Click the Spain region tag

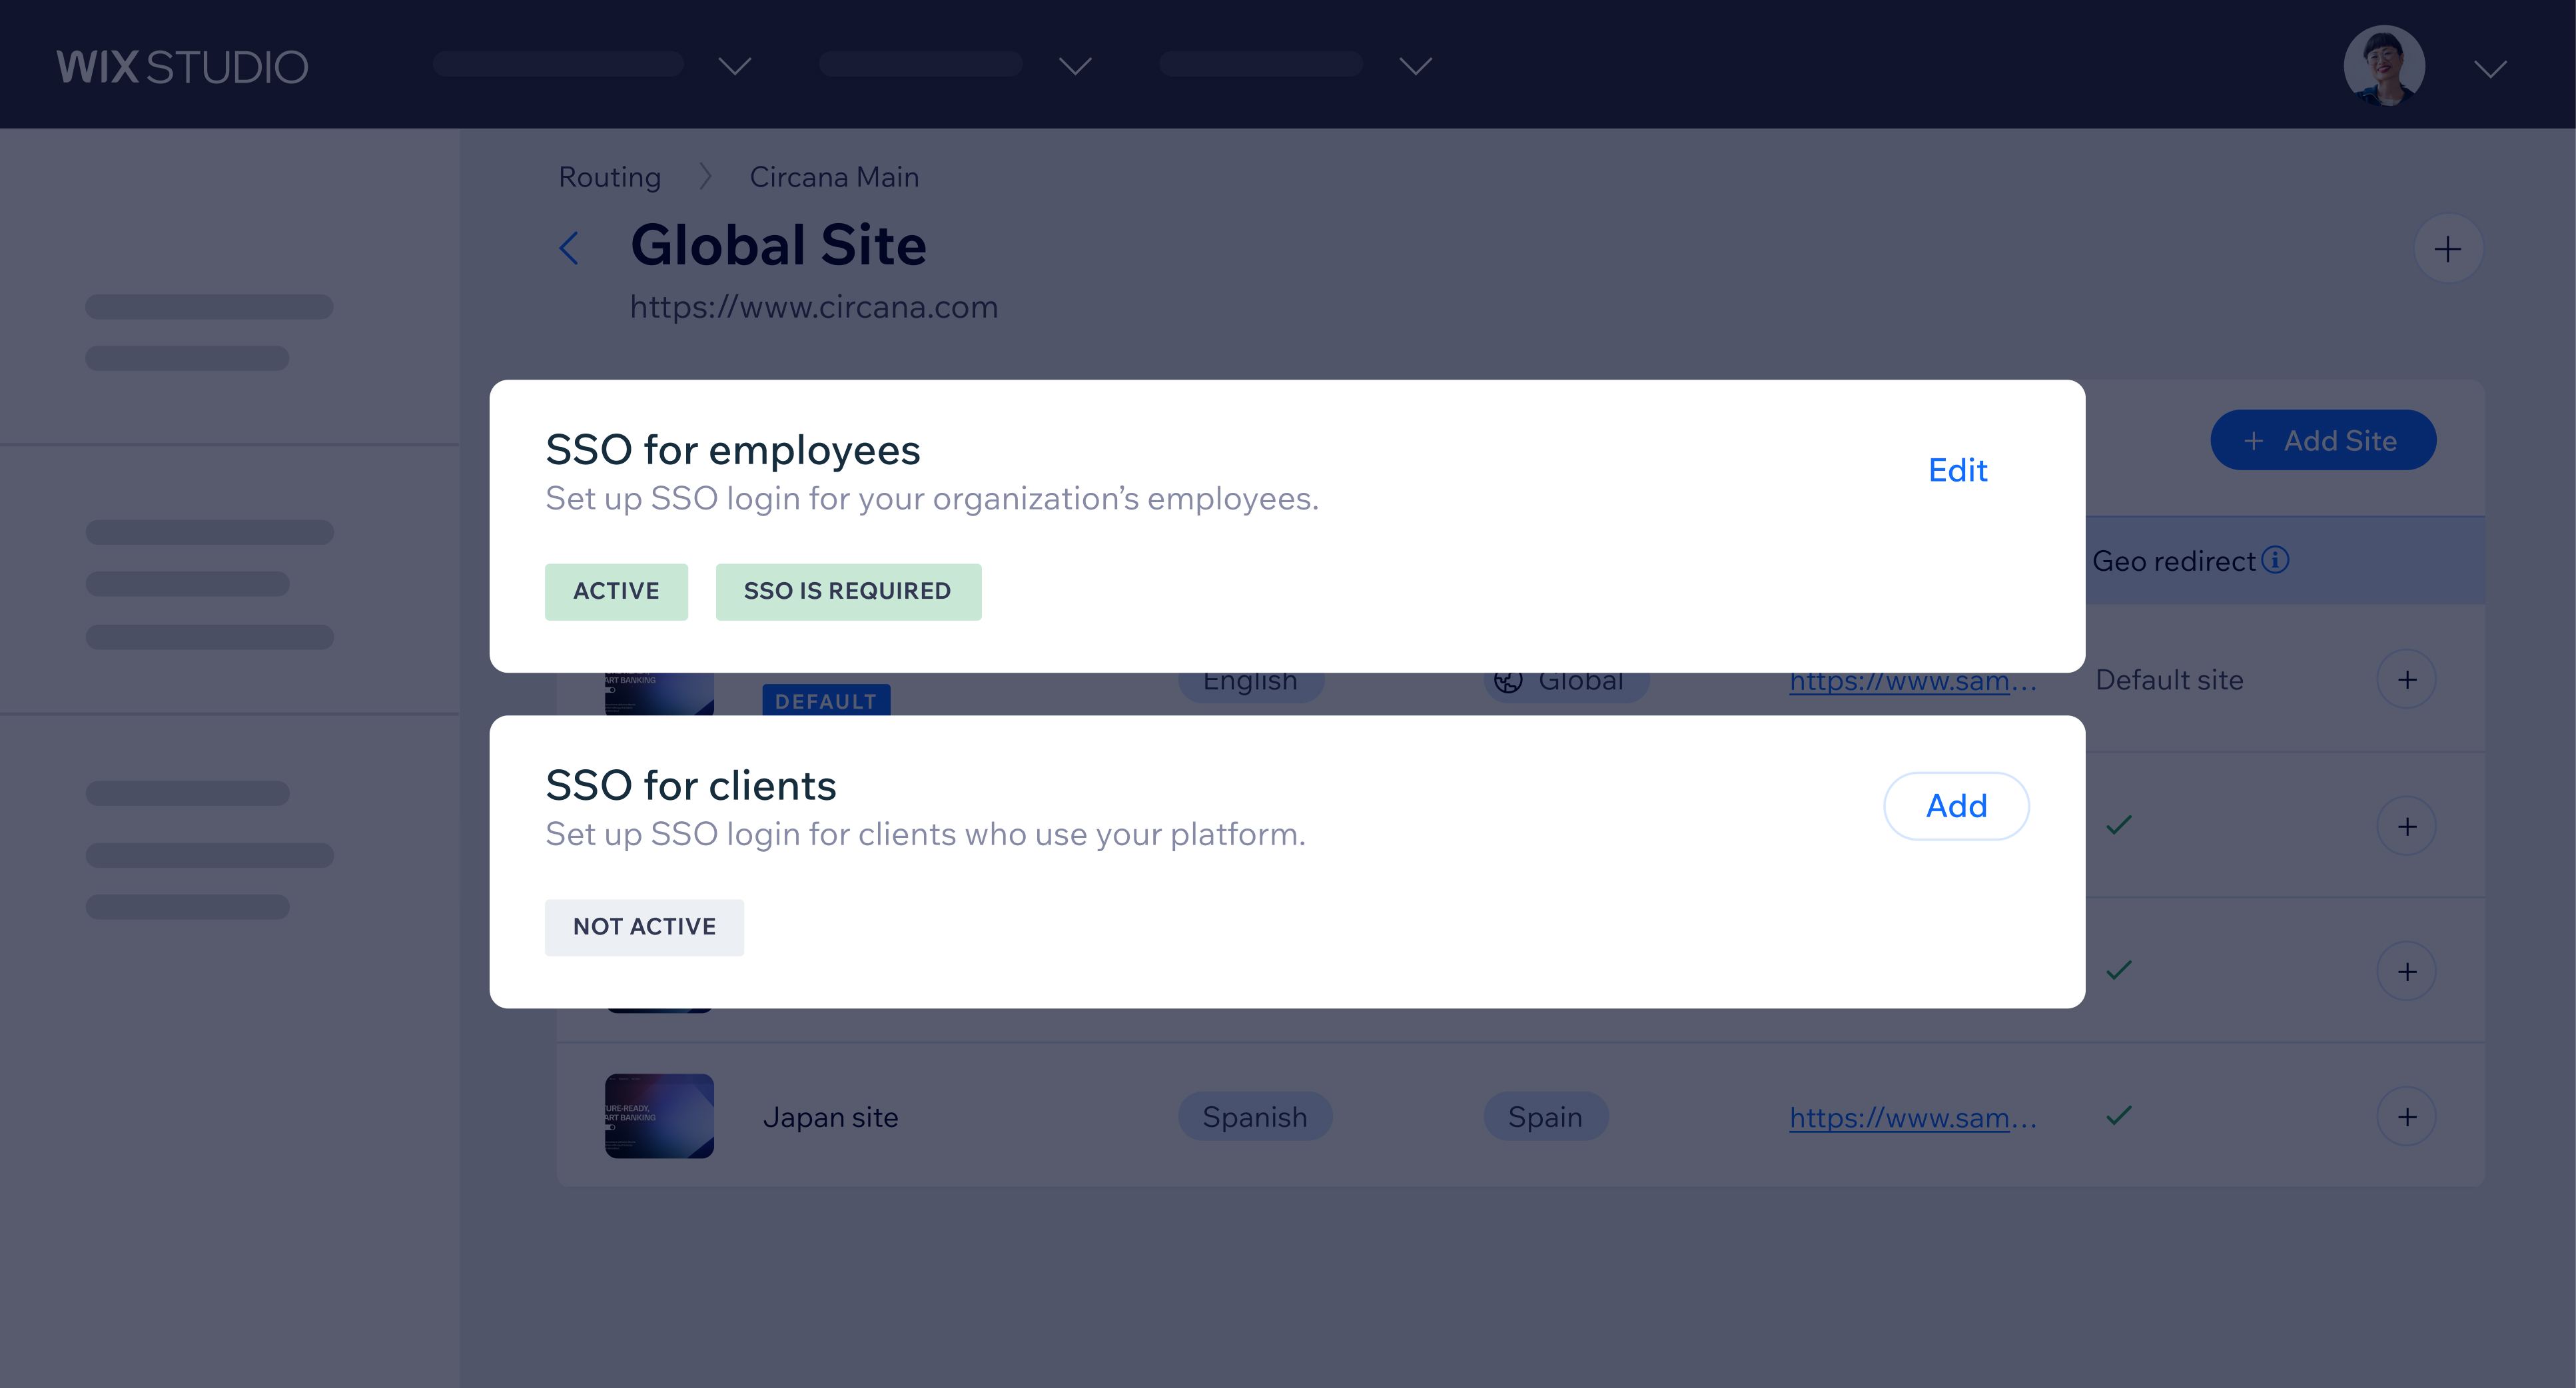[x=1545, y=1116]
